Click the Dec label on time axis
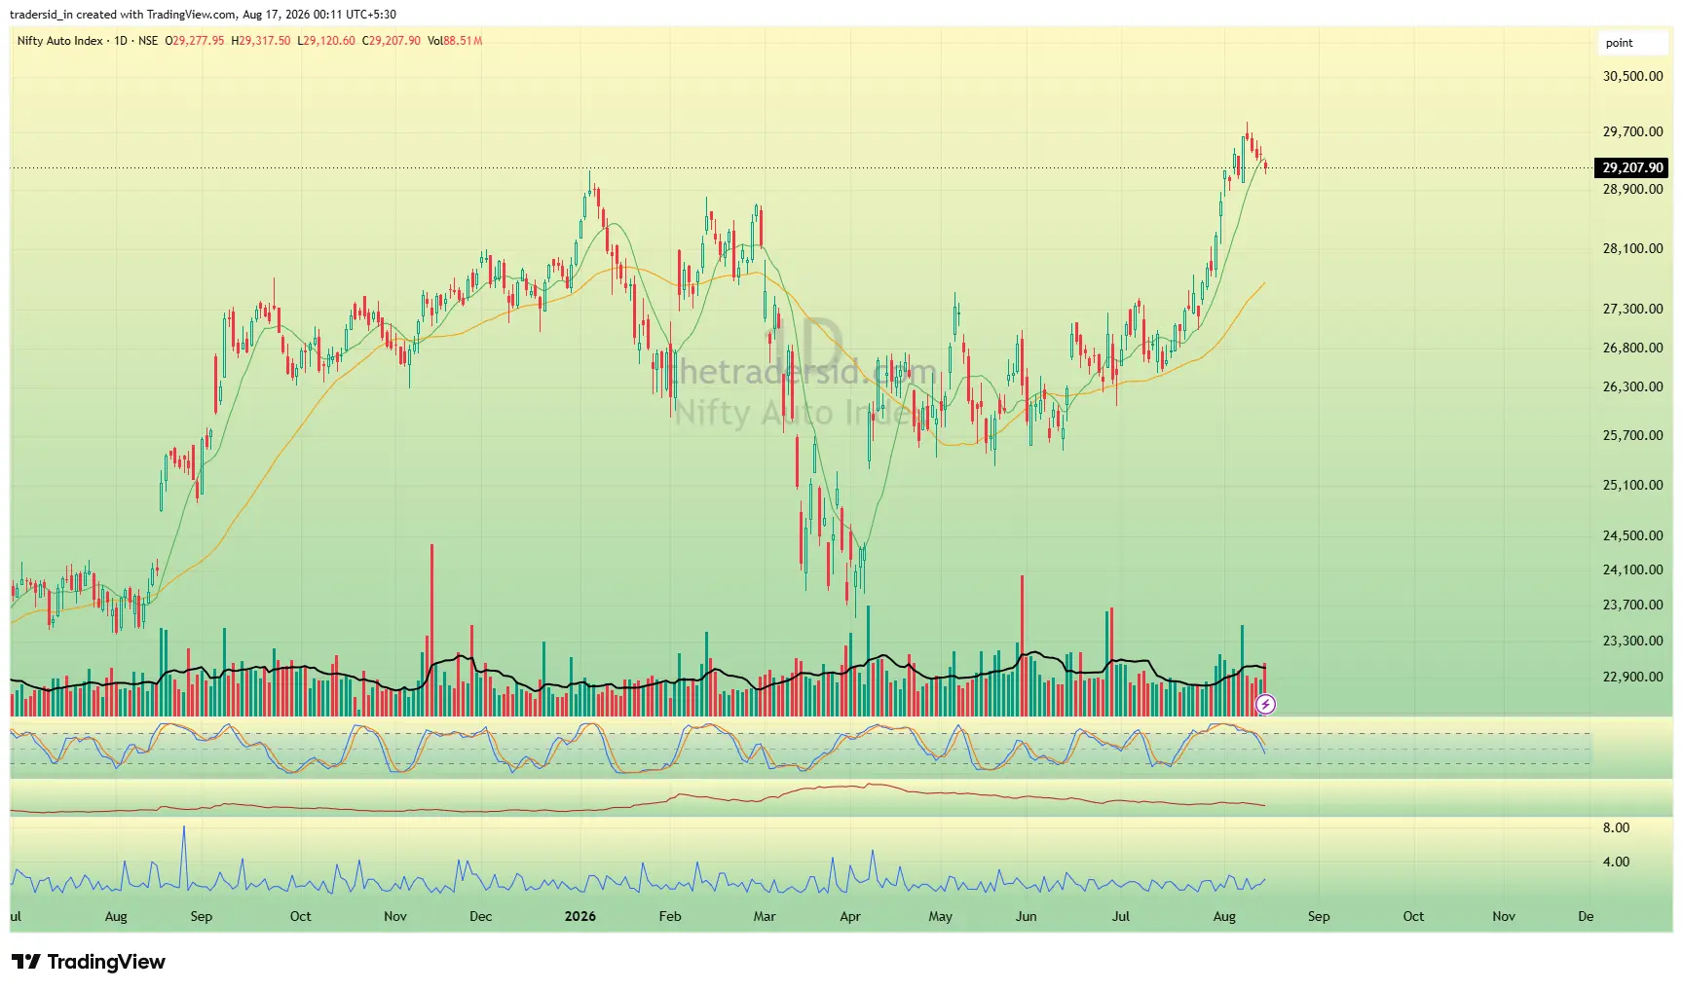This screenshot has height=991, width=1683. click(480, 916)
